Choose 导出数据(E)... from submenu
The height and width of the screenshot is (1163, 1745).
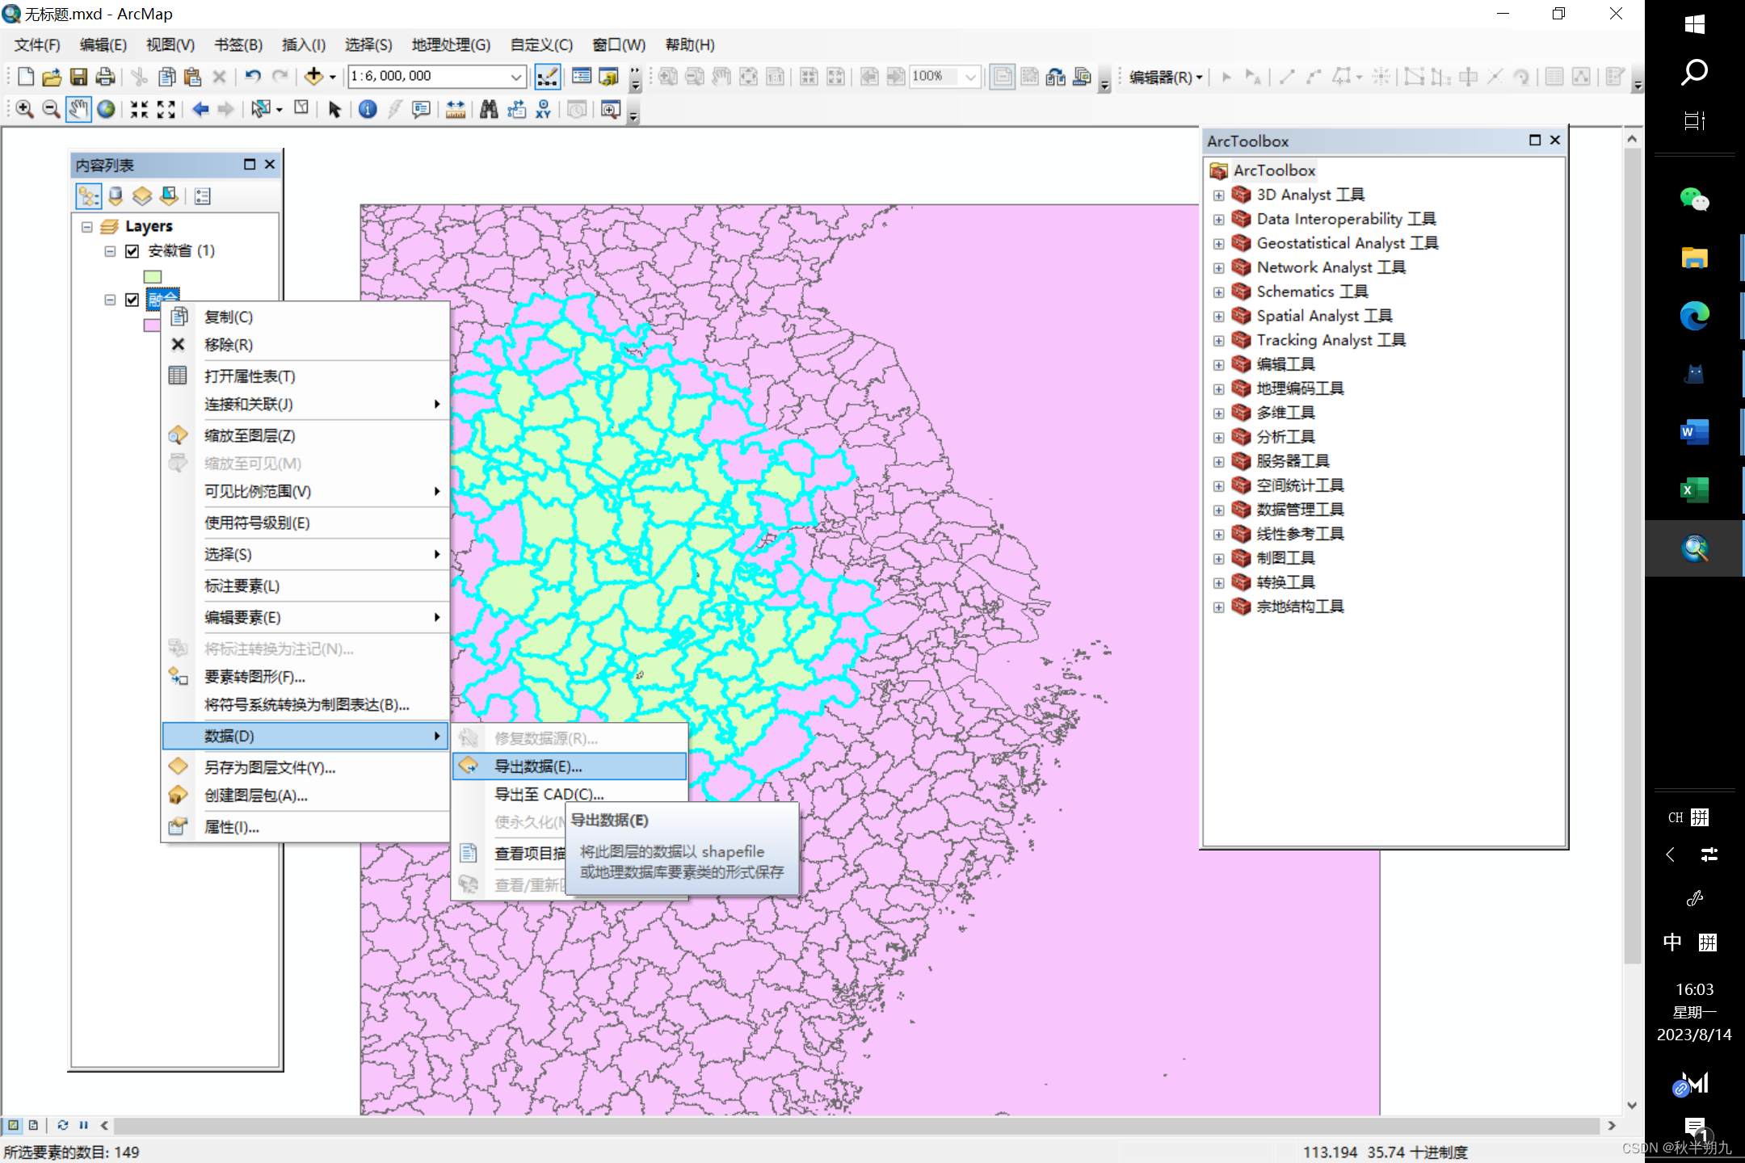pyautogui.click(x=538, y=766)
